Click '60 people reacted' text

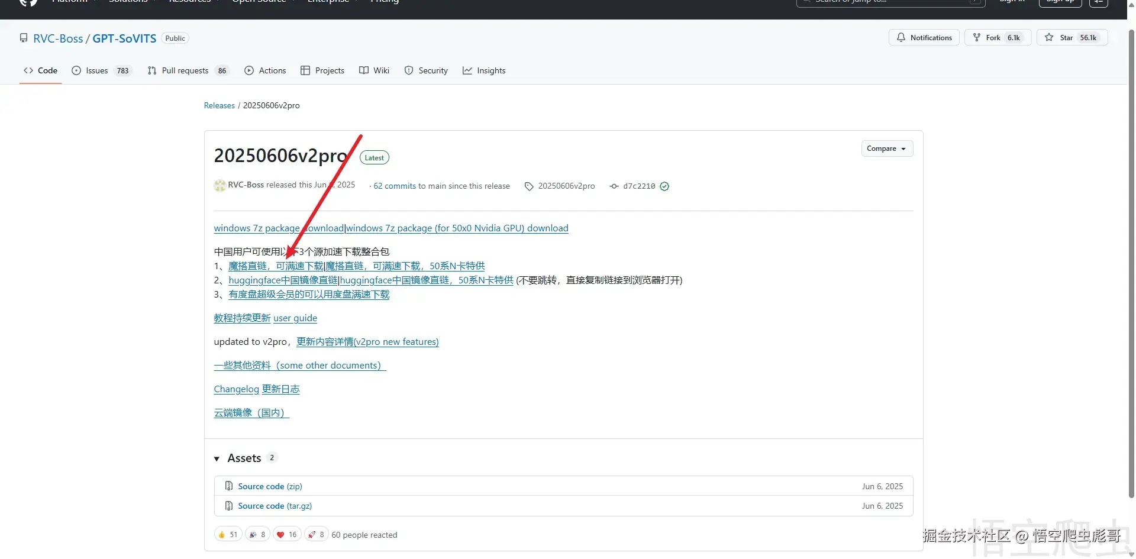click(364, 535)
